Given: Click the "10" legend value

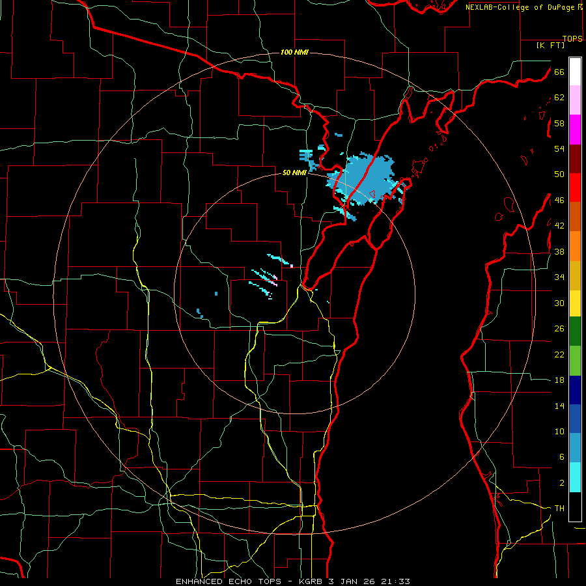Looking at the screenshot, I should [x=559, y=431].
